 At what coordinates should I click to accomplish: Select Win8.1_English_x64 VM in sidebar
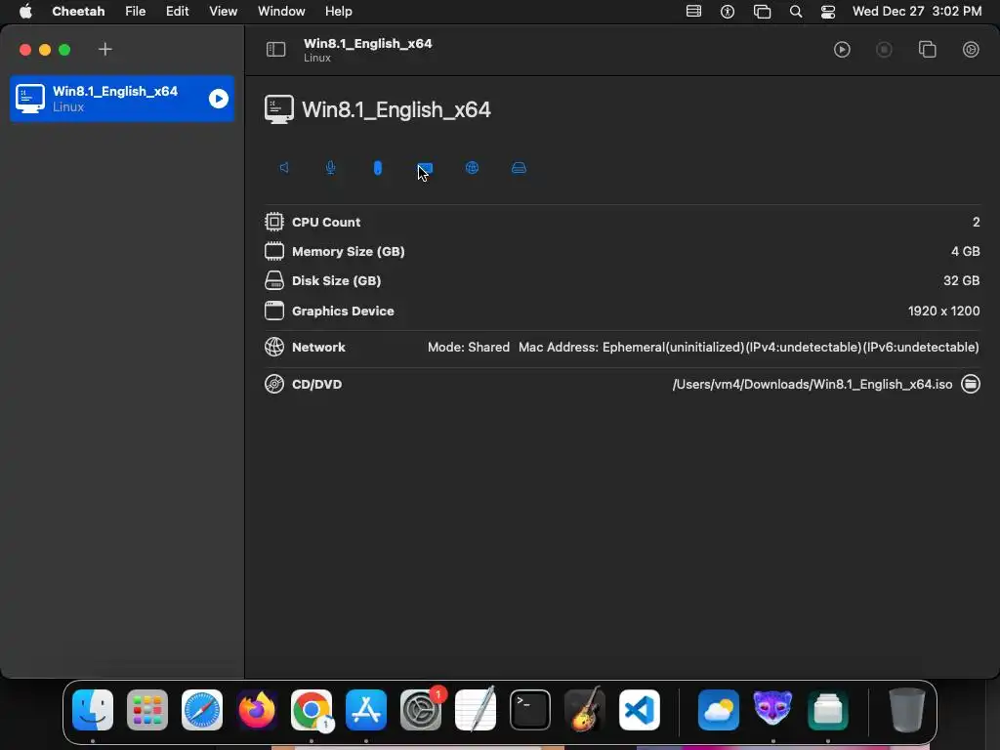122,99
